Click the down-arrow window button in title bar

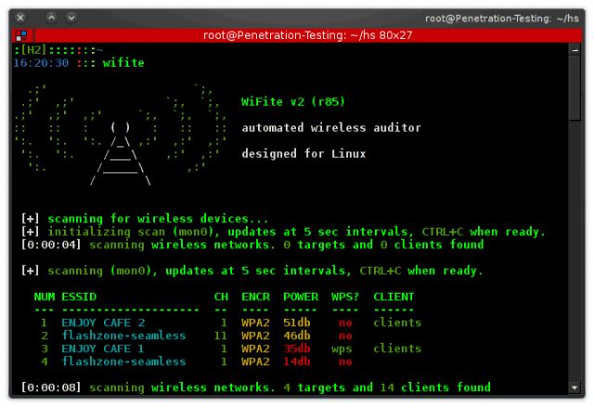click(x=71, y=18)
